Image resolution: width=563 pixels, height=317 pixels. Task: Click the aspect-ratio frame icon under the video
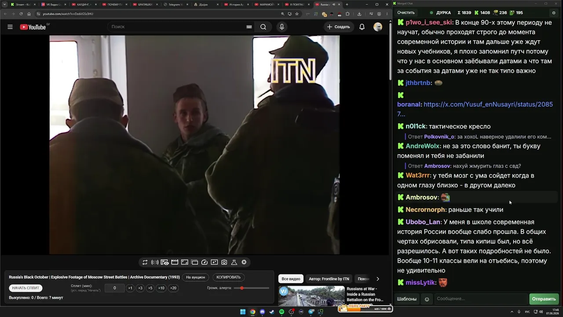point(185,262)
